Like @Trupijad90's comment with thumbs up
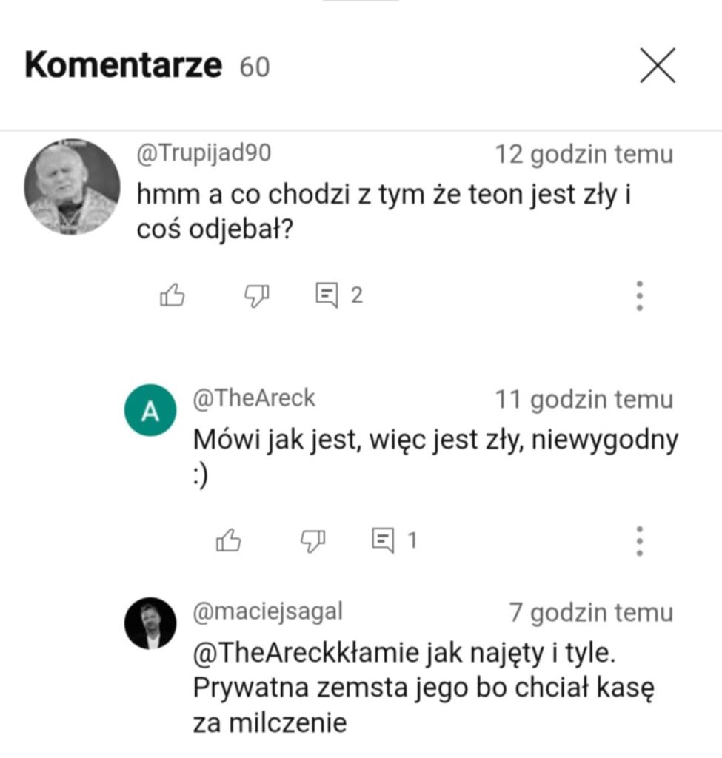This screenshot has height=758, width=722. click(171, 295)
